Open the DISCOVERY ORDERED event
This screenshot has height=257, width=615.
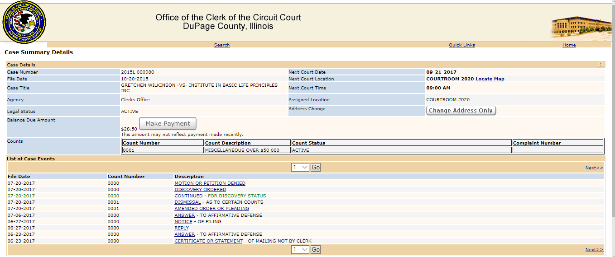[200, 190]
